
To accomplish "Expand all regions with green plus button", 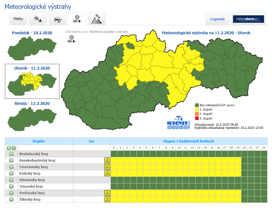I will tap(9, 148).
